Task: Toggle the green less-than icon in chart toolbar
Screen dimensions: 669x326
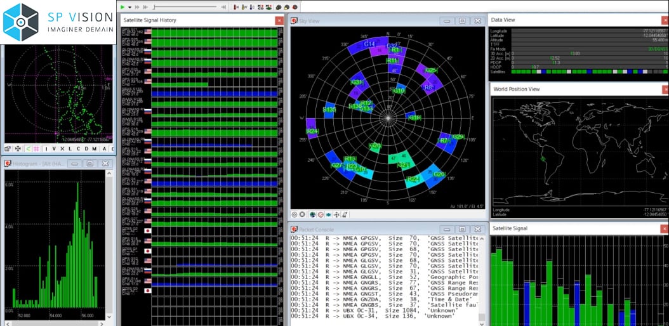Action: pos(29,149)
